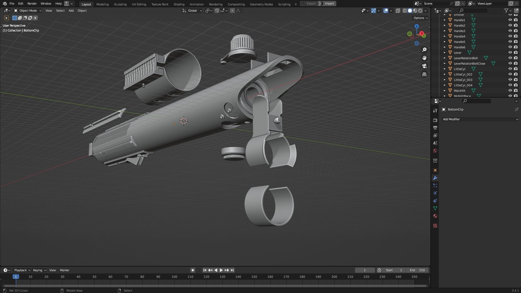Switch perspective/orthographic with grid icon

424,74
